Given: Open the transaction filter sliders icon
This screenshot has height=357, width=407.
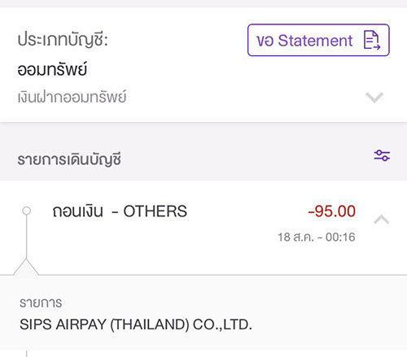Looking at the screenshot, I should [x=382, y=156].
